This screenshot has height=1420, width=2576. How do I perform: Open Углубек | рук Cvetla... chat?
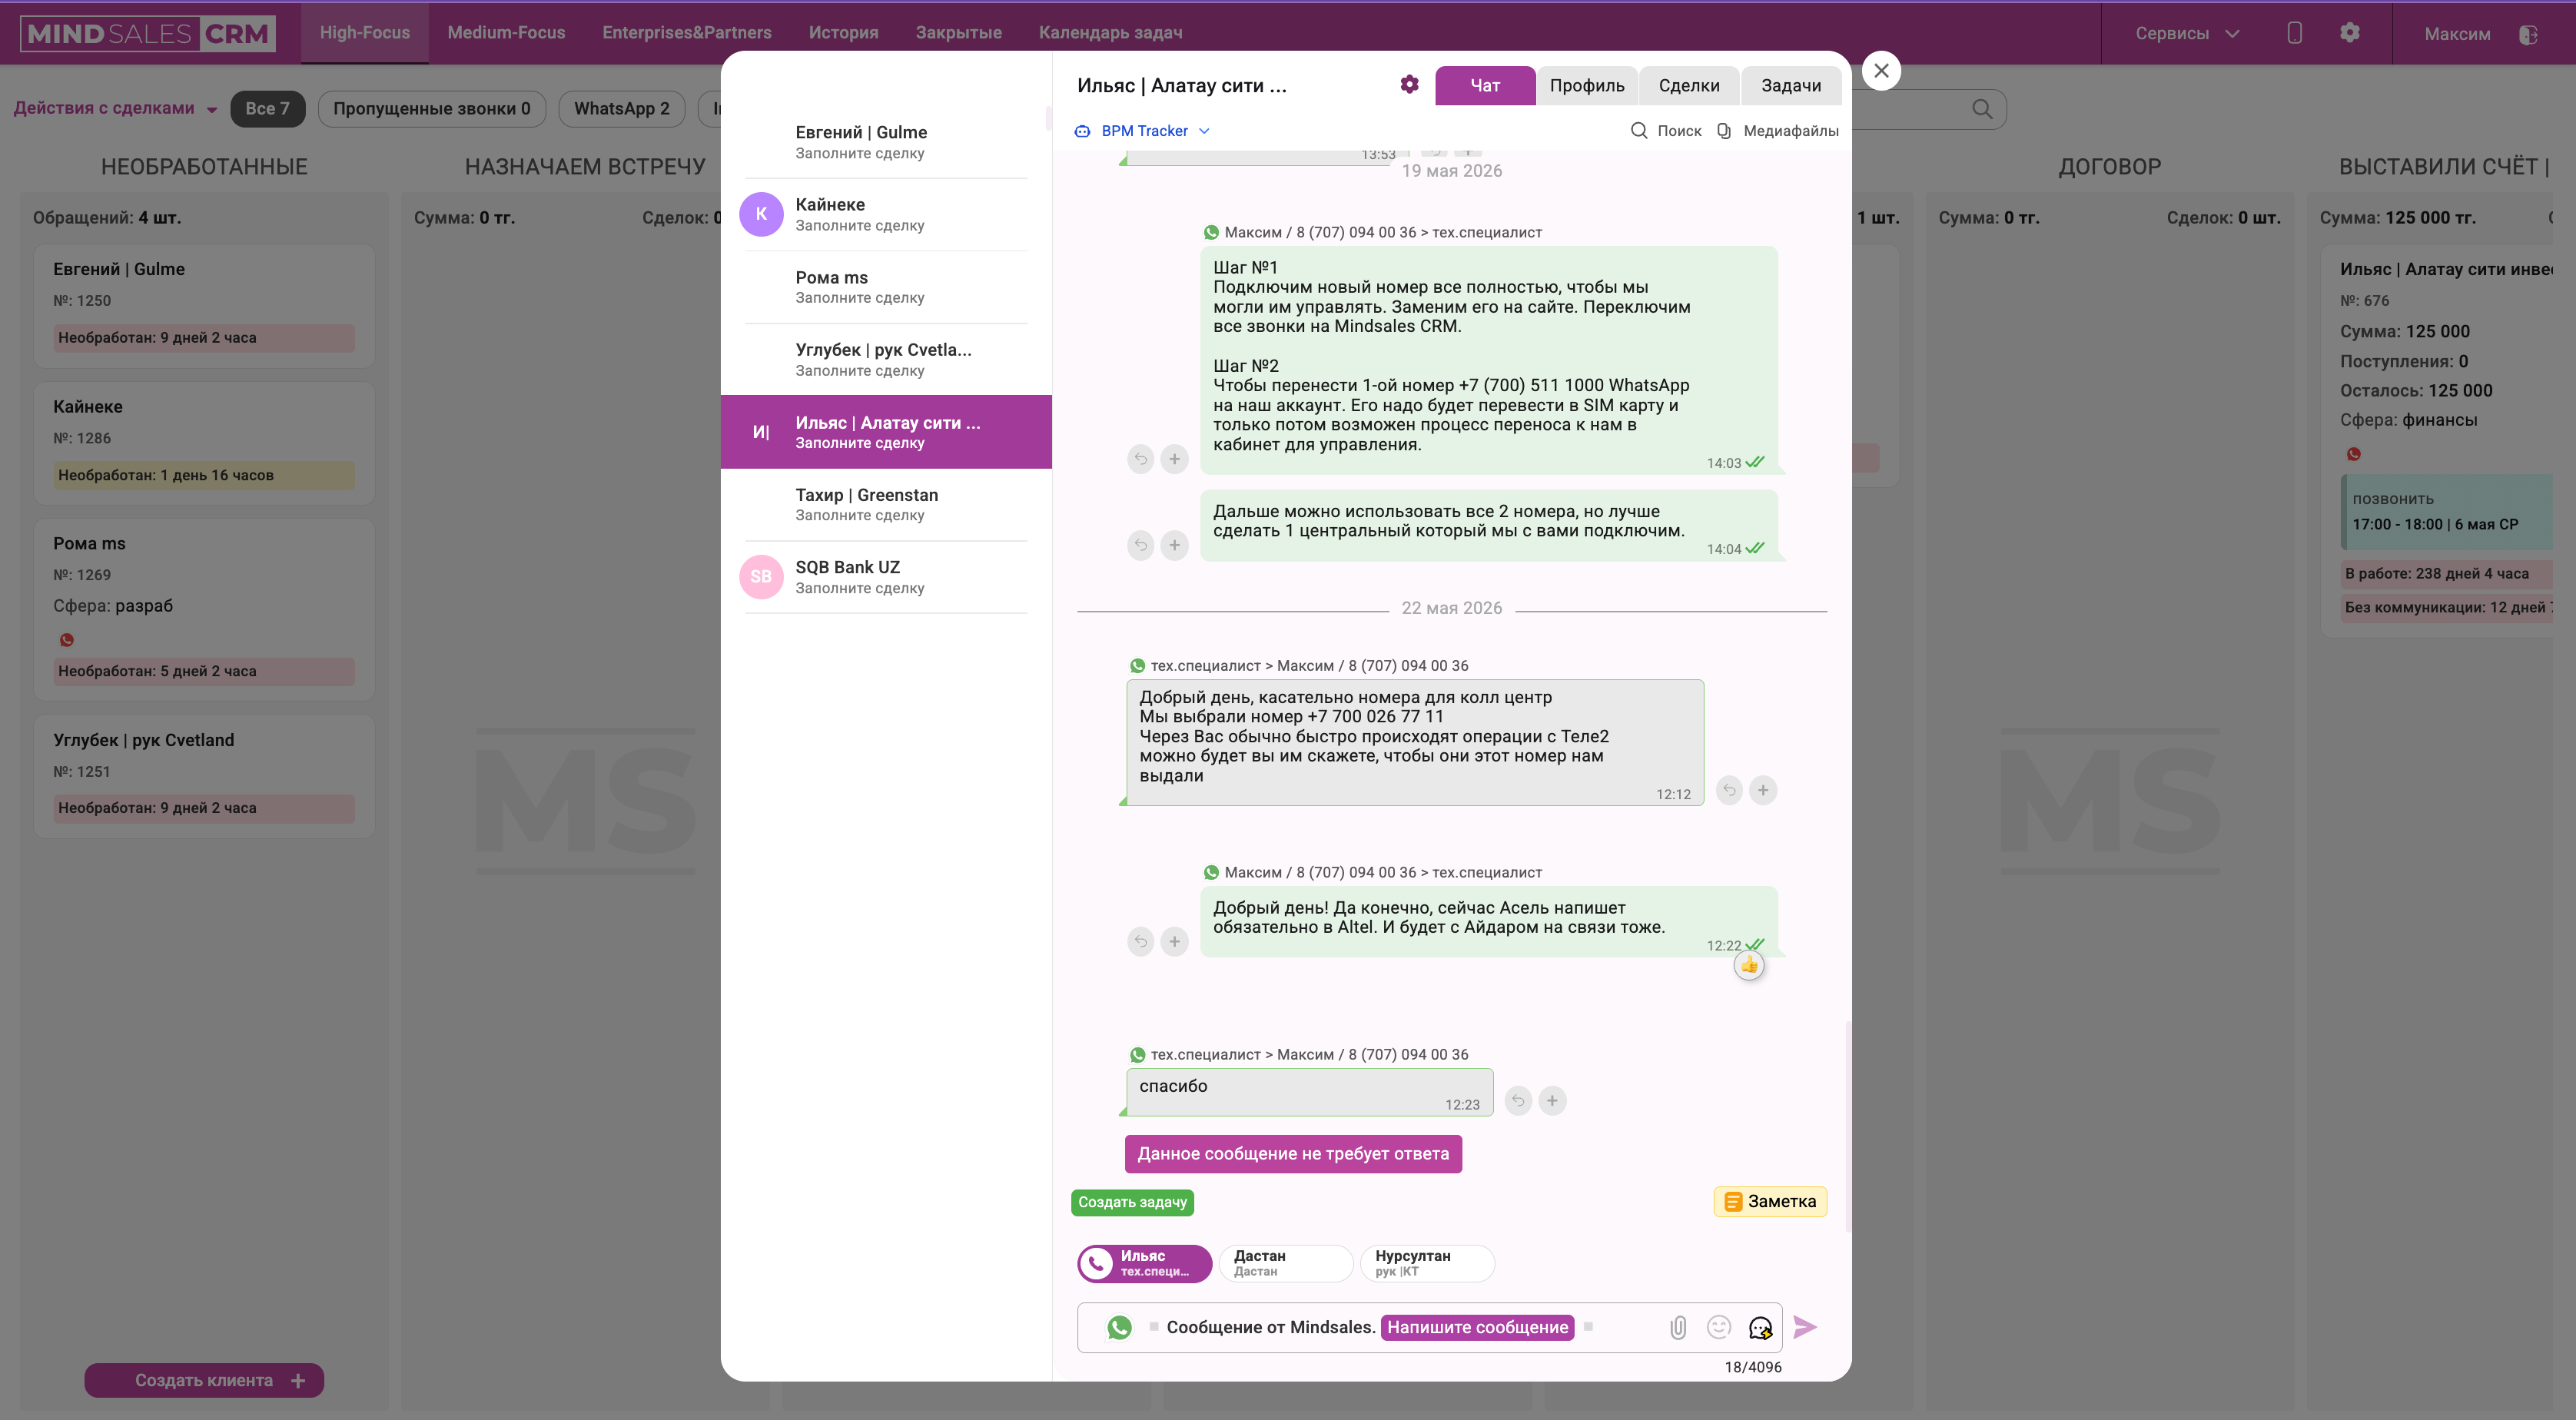pyautogui.click(x=886, y=359)
